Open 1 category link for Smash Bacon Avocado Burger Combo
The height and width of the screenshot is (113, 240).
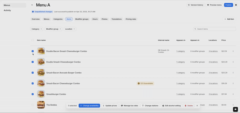(181, 73)
